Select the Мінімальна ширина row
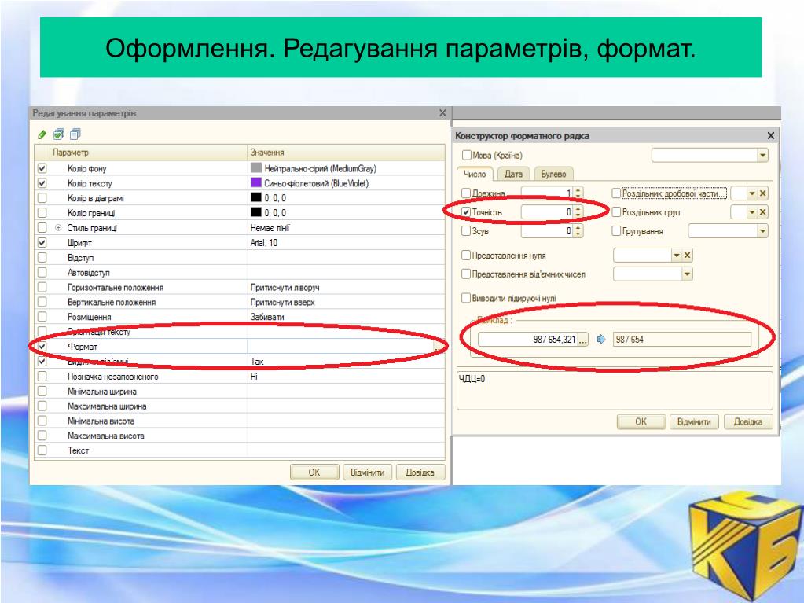 point(240,392)
